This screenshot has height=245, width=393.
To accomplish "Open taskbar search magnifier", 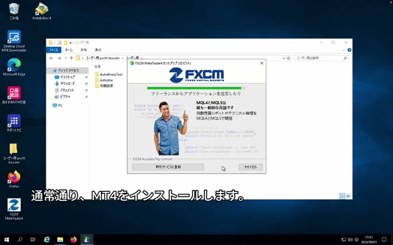I will pyautogui.click(x=20, y=239).
